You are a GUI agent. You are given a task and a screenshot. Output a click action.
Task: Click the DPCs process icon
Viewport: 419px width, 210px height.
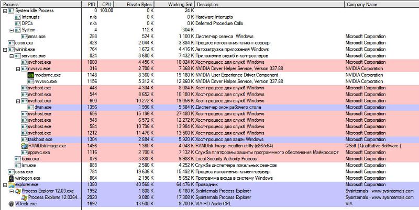point(18,24)
